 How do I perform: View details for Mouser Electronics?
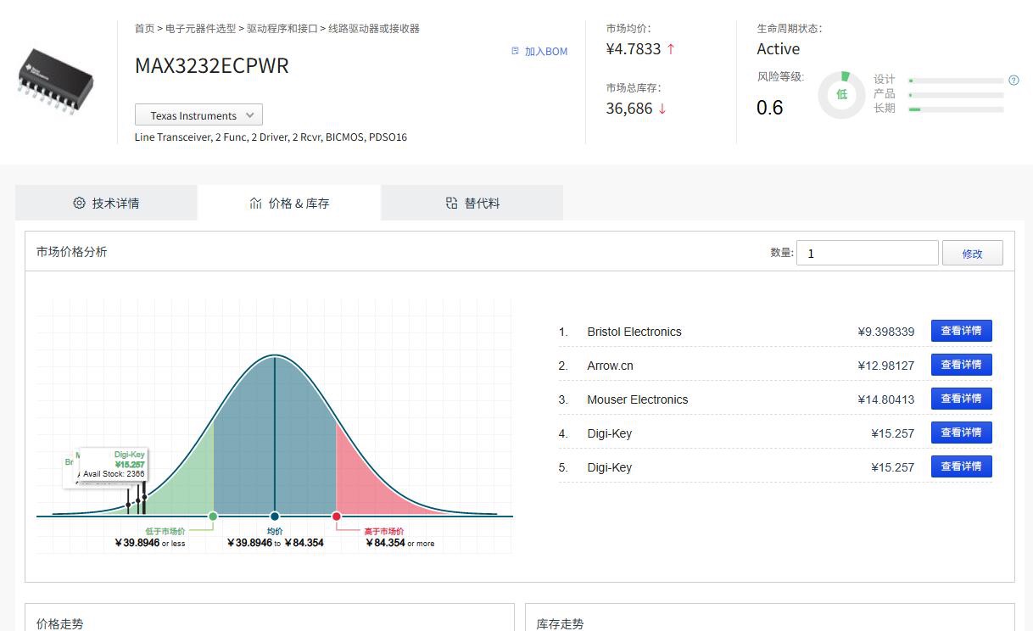click(x=961, y=399)
